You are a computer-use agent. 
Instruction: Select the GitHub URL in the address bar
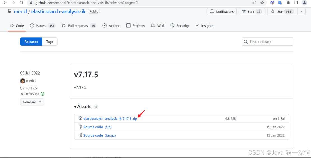[86, 3]
